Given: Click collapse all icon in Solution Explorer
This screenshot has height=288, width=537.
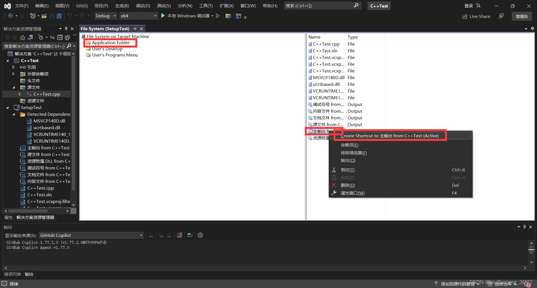Looking at the screenshot, I should click(60, 37).
